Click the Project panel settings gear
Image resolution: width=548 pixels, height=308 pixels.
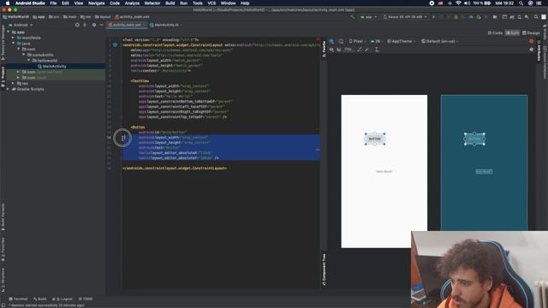94,25
